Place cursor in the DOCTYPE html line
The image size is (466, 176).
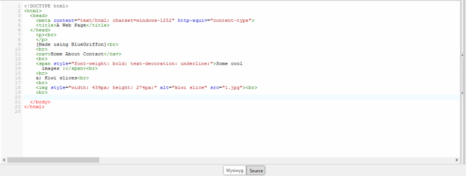point(46,6)
